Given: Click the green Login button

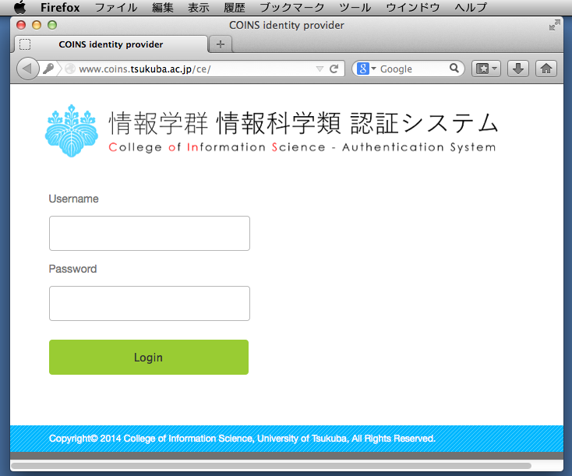Looking at the screenshot, I should click(149, 357).
